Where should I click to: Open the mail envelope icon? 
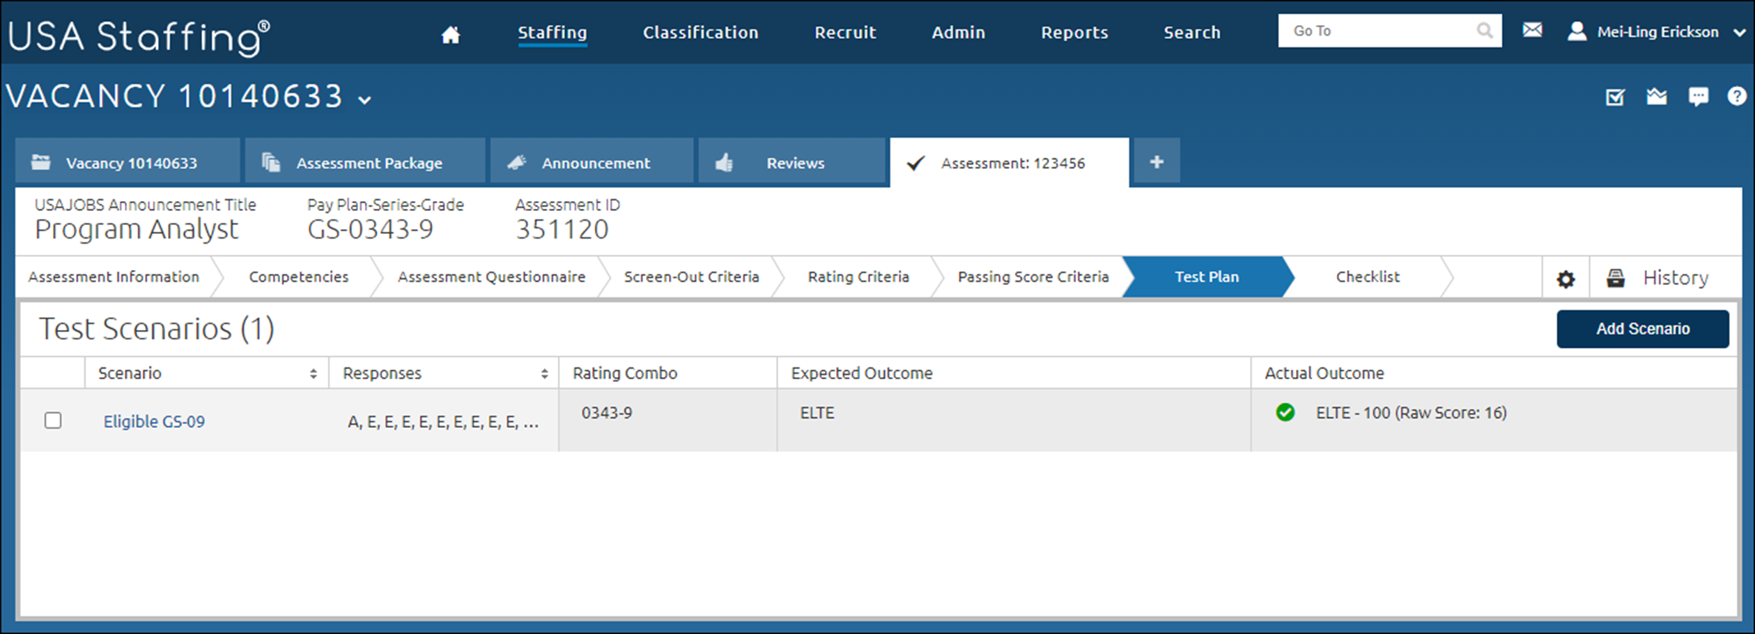[x=1532, y=30]
